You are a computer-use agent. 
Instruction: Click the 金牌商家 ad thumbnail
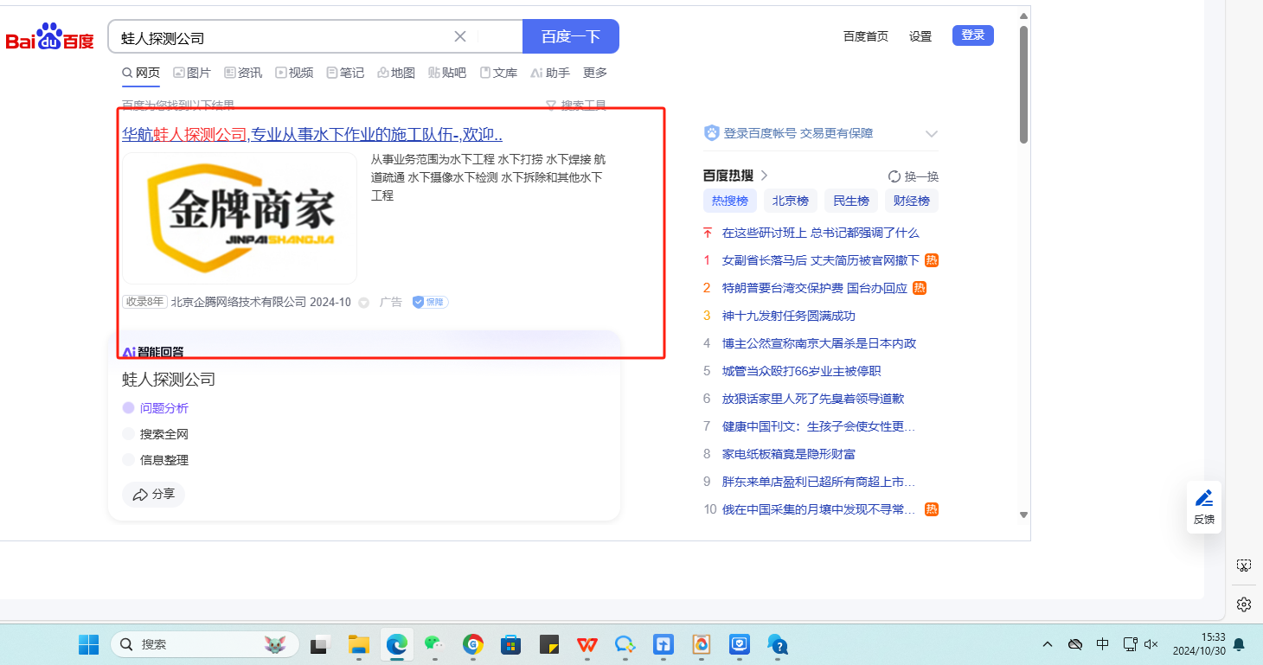(x=239, y=218)
